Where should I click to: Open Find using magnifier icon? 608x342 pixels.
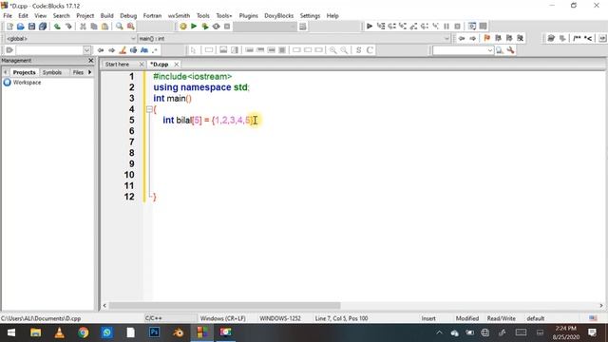coord(120,27)
